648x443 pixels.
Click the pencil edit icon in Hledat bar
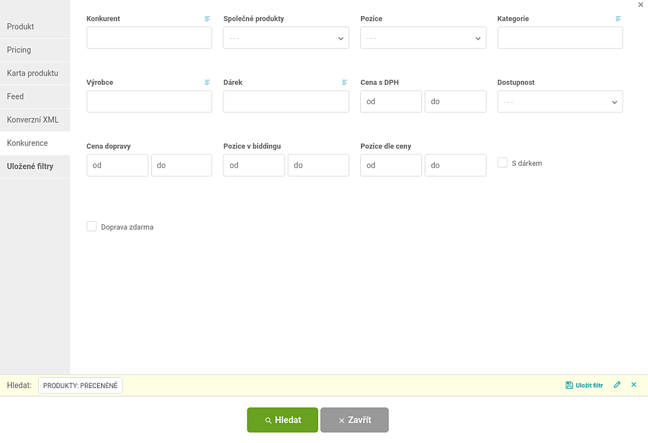pos(617,385)
